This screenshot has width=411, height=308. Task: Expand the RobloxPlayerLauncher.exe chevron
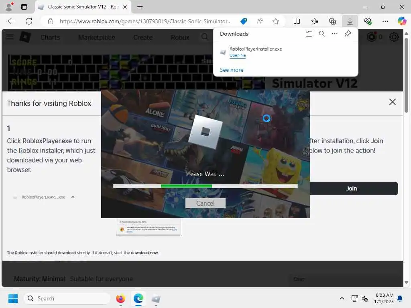[73, 197]
